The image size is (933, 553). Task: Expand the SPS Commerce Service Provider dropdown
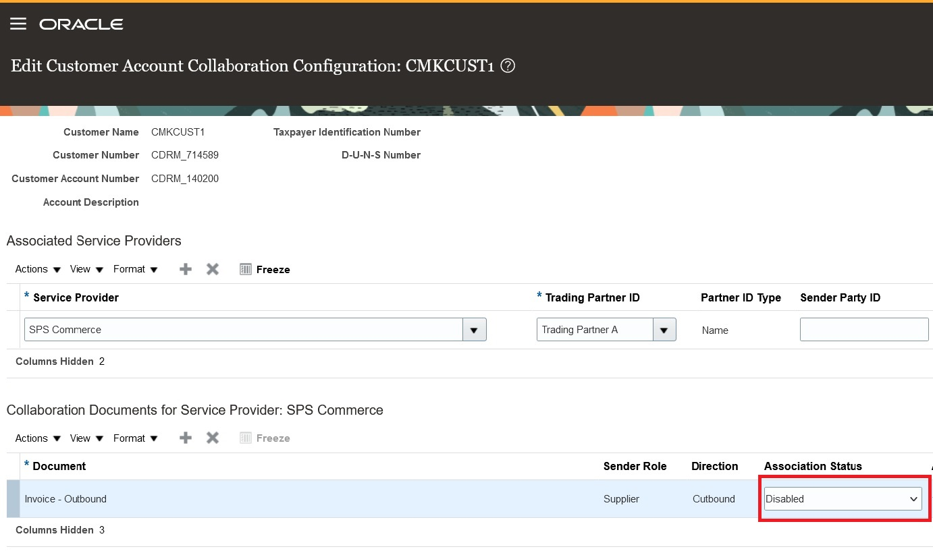pyautogui.click(x=475, y=329)
